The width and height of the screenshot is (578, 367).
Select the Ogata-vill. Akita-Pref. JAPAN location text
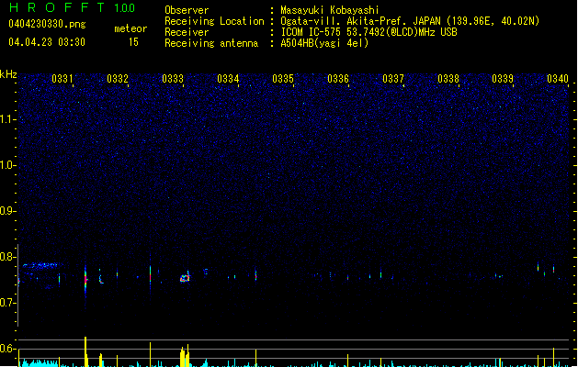coord(410,21)
